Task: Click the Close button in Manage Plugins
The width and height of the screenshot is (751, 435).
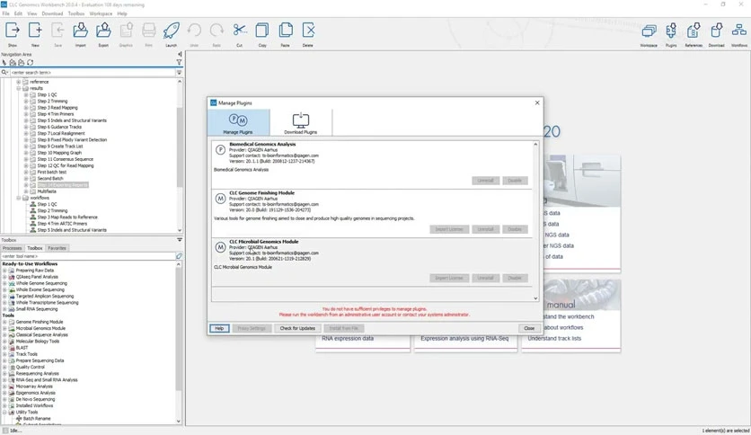Action: click(x=529, y=328)
